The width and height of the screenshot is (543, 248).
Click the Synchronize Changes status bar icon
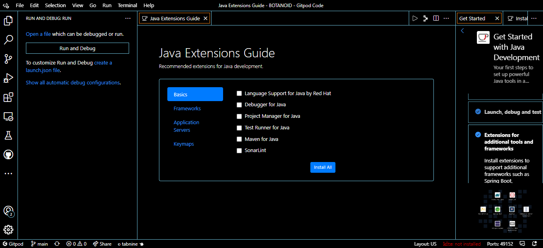pos(57,244)
